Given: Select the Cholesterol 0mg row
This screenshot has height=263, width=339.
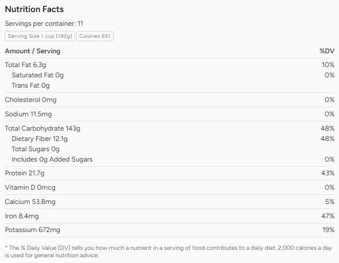Looking at the screenshot, I should tap(170, 100).
